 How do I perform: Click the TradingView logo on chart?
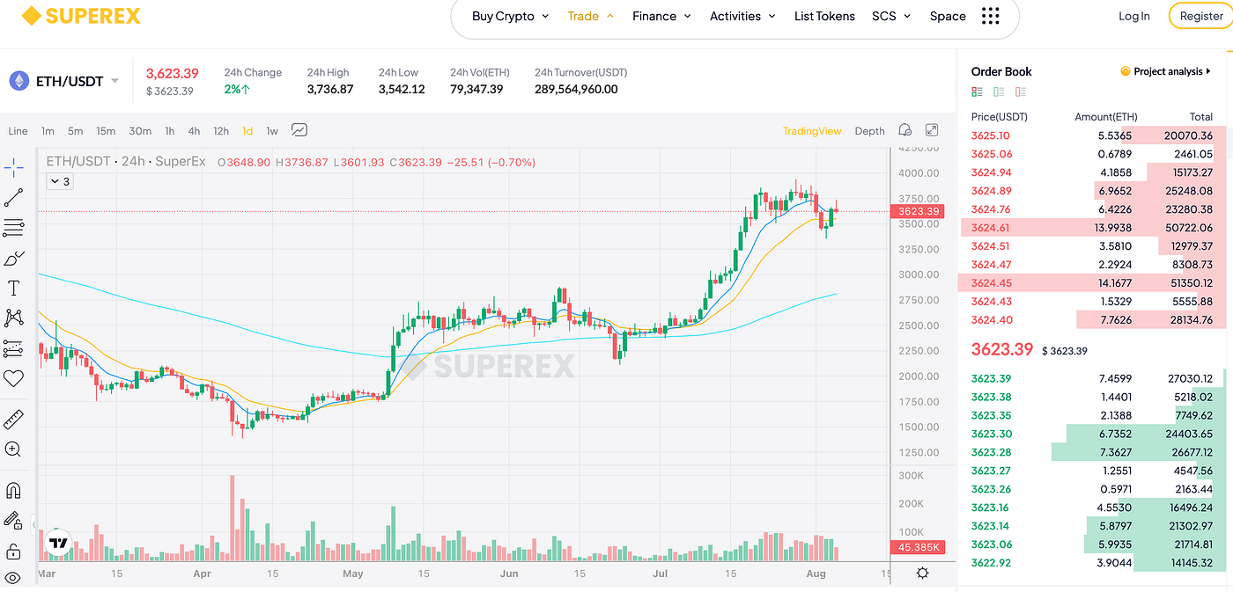point(58,543)
